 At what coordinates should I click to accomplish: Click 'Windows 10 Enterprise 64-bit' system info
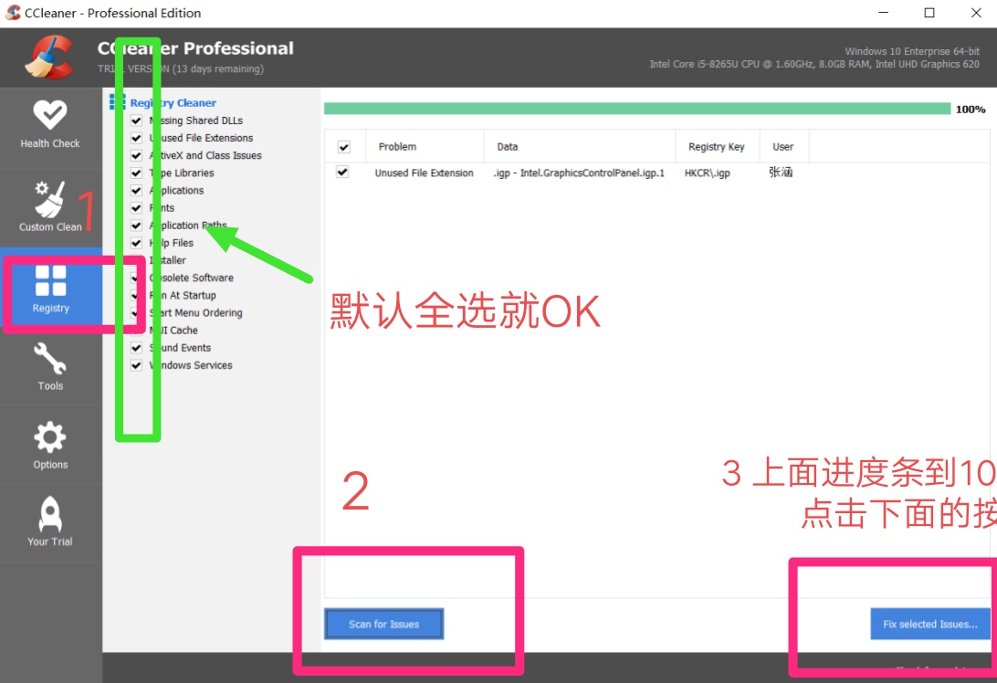(x=912, y=51)
